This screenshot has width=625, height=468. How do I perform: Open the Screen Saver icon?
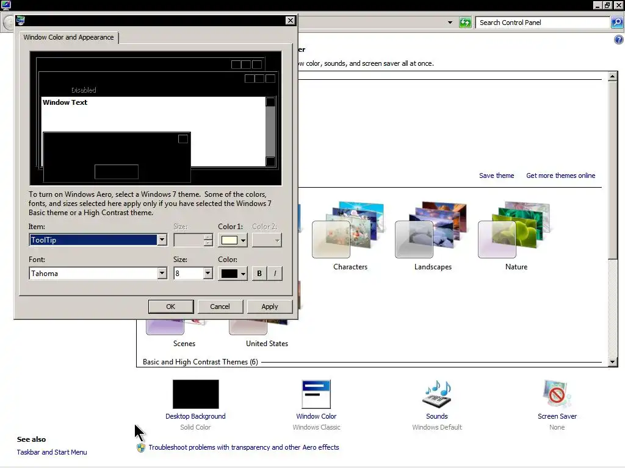click(x=557, y=394)
